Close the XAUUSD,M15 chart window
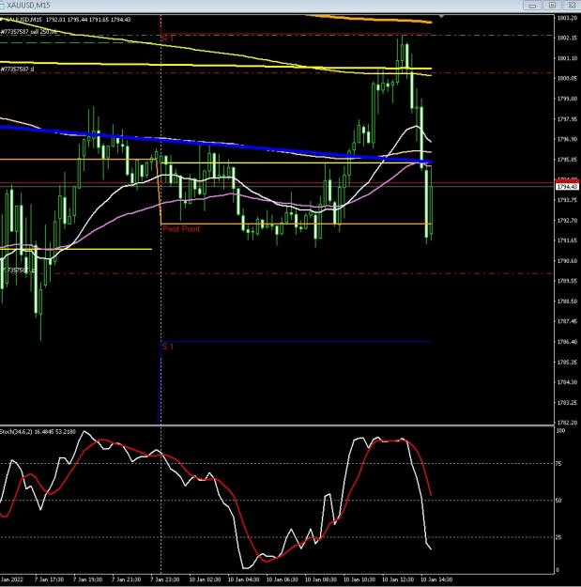 pyautogui.click(x=572, y=6)
